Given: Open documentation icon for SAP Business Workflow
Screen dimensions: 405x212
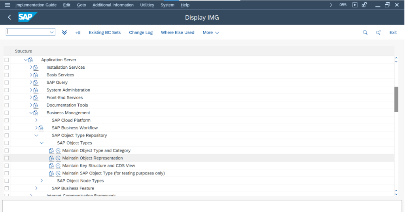Looking at the screenshot, I should click(41, 128).
